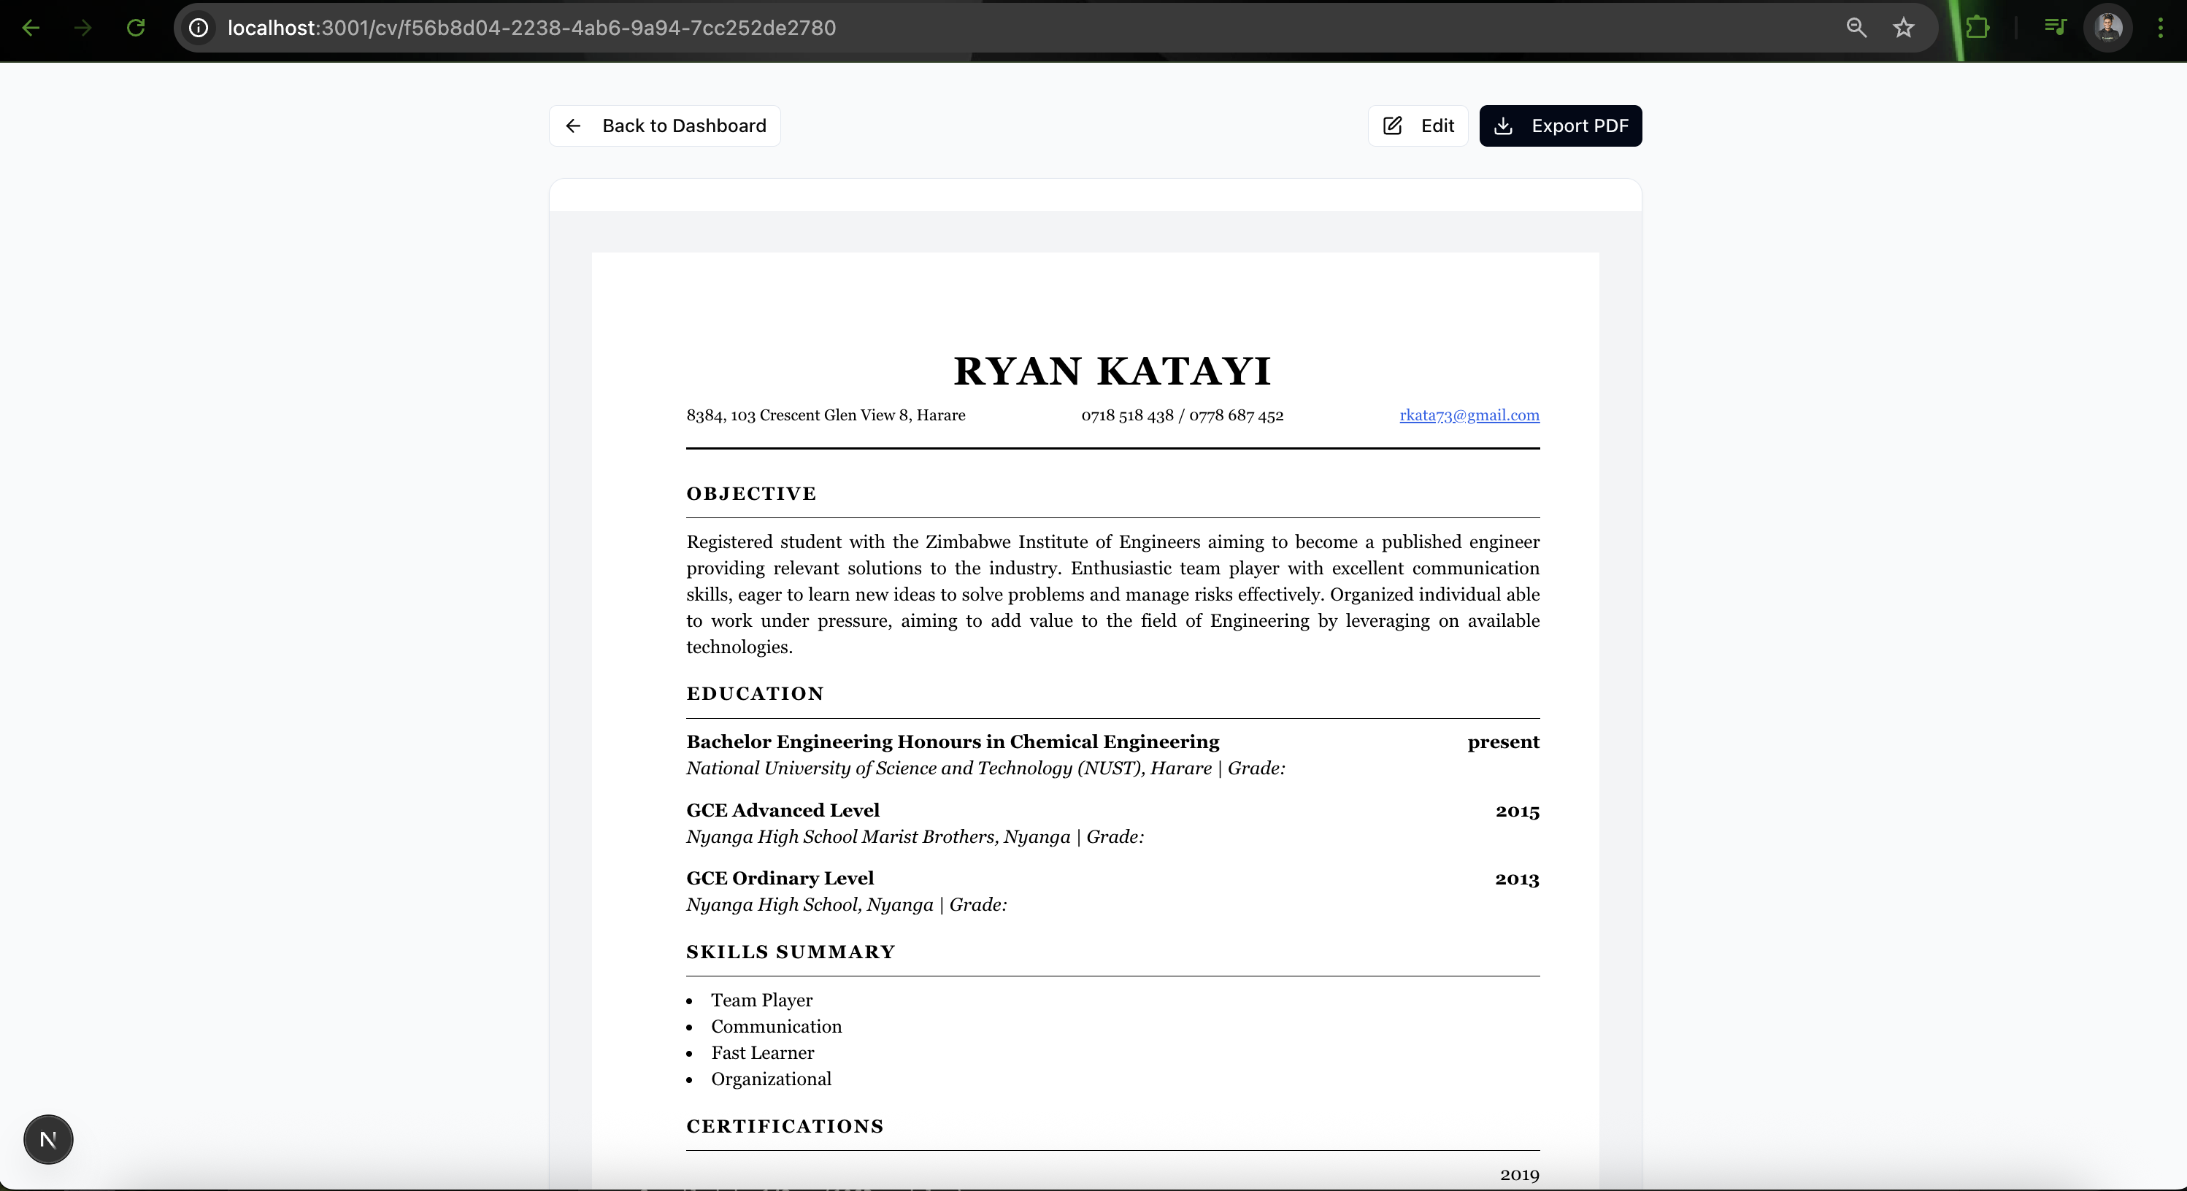
Task: Click the Back to Dashboard button
Action: tap(665, 126)
